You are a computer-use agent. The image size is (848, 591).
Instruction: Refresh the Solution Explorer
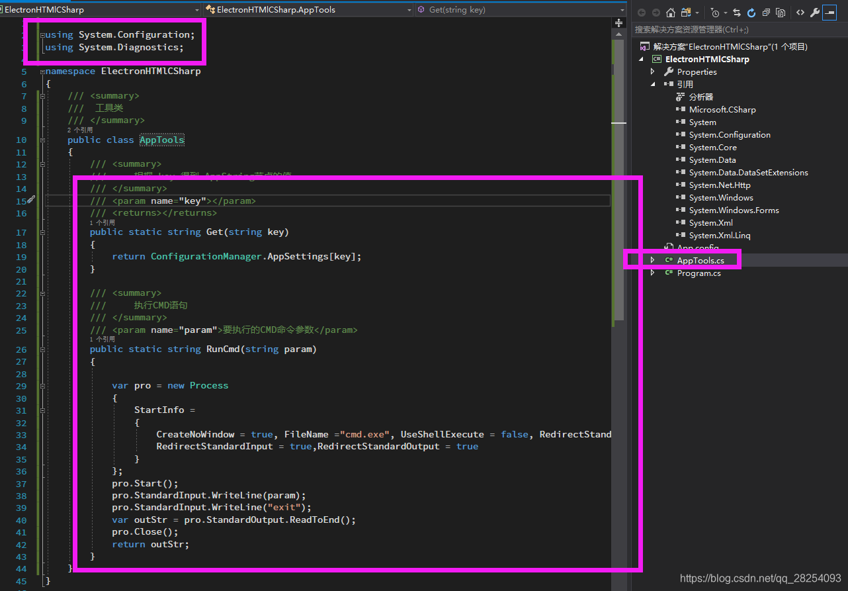(751, 13)
